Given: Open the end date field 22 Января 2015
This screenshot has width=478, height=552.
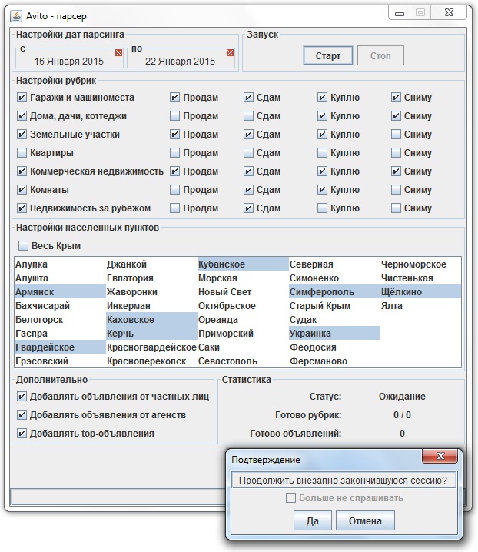Looking at the screenshot, I should (180, 62).
